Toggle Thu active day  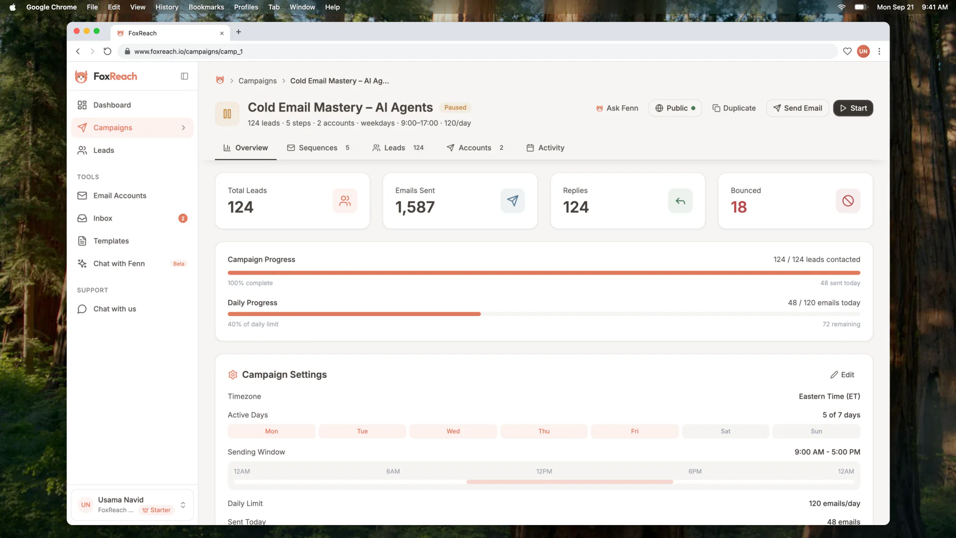(544, 431)
